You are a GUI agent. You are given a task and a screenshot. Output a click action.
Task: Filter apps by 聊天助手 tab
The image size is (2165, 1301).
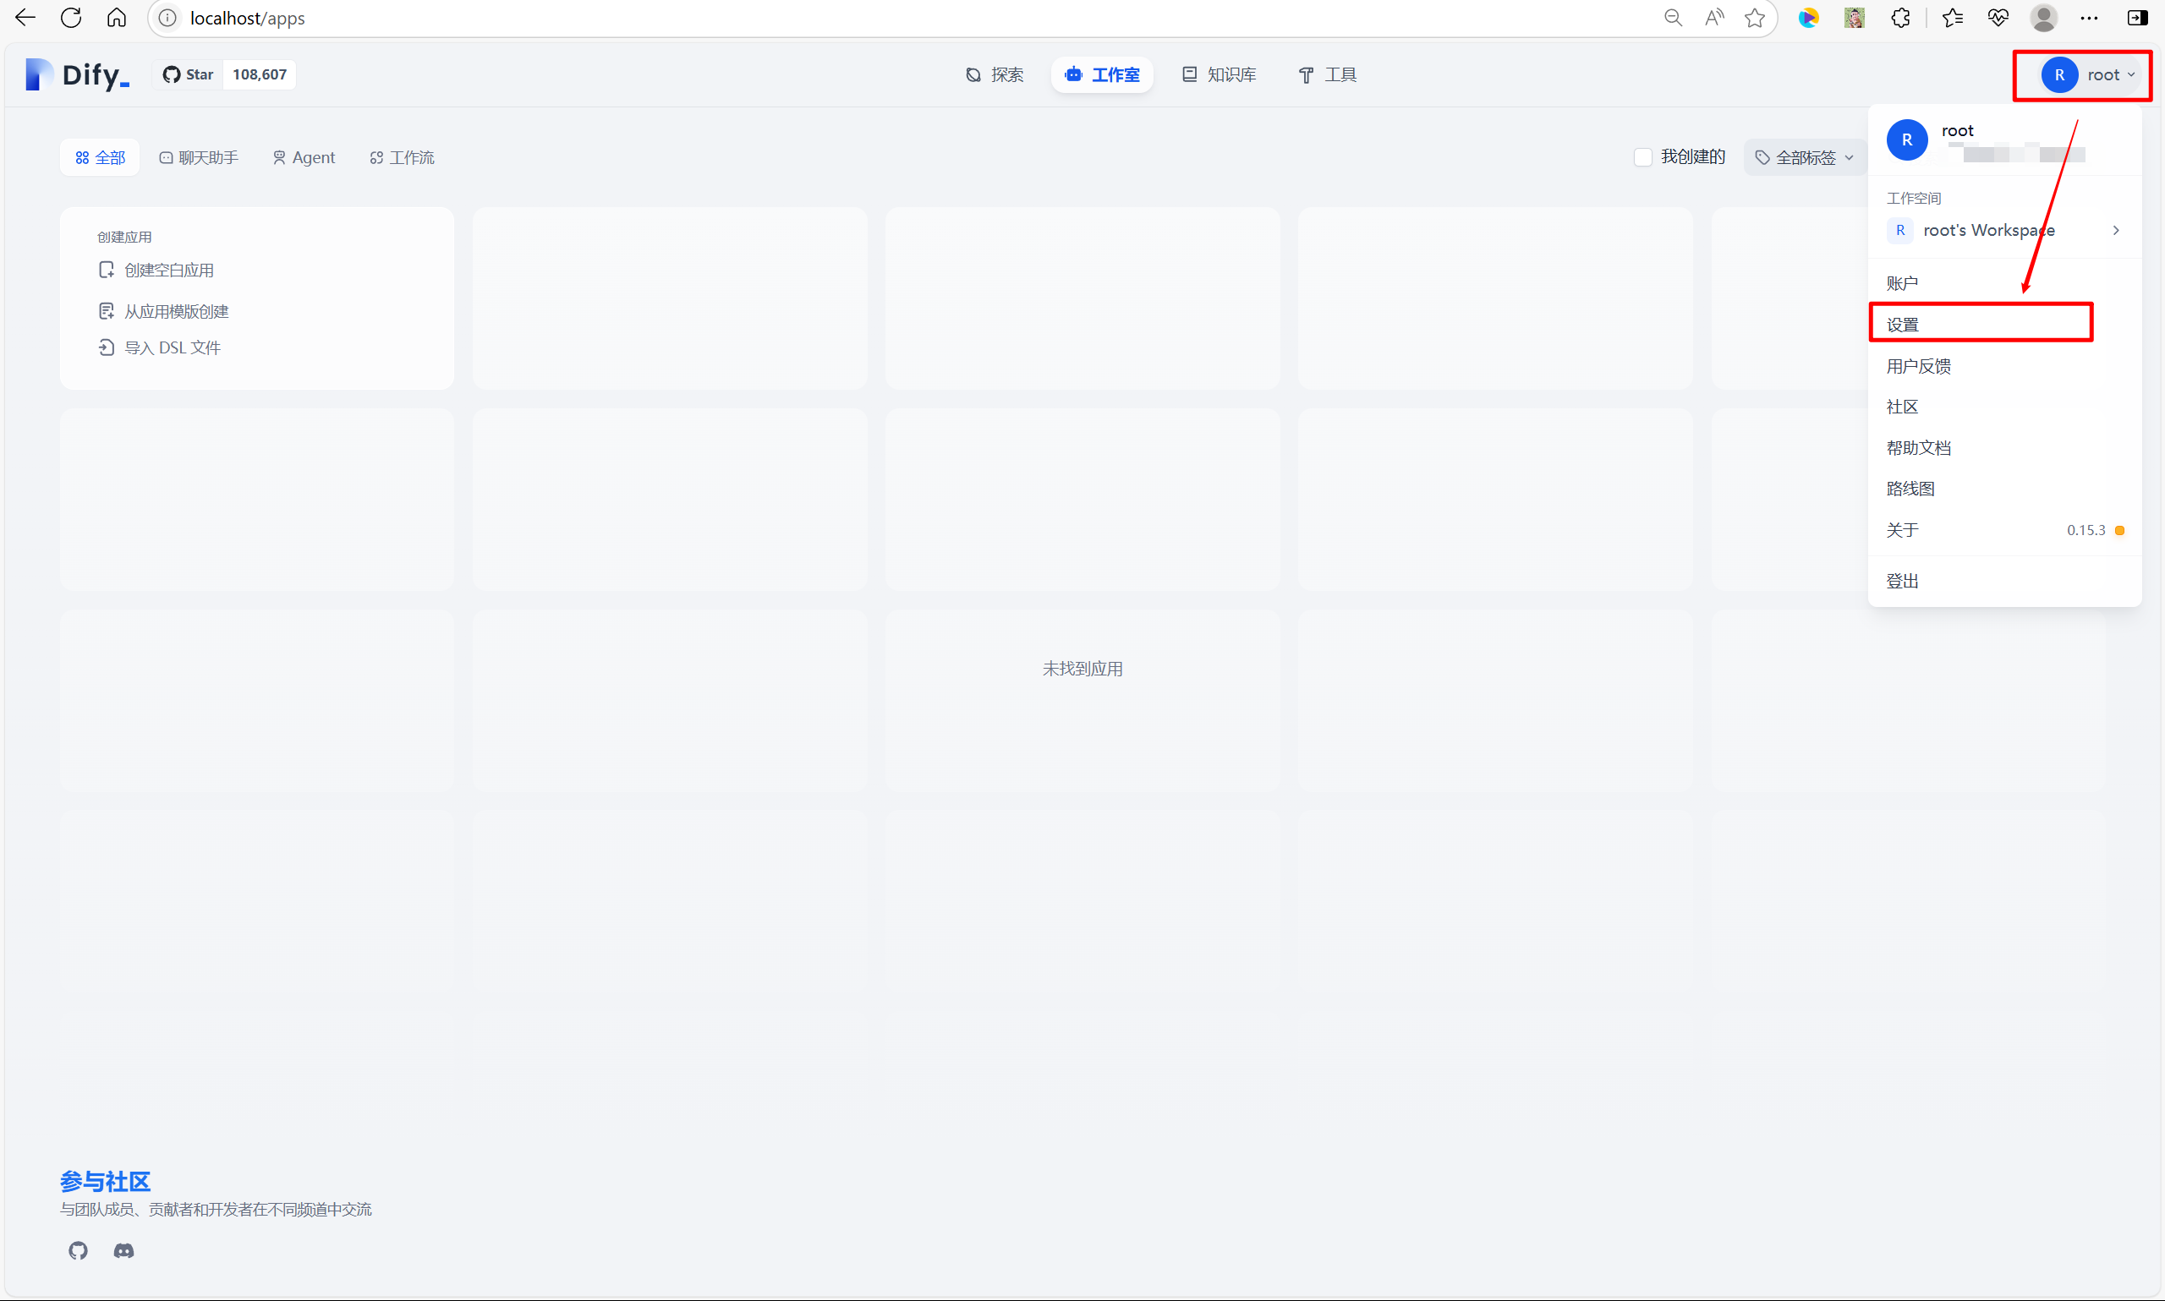[199, 157]
